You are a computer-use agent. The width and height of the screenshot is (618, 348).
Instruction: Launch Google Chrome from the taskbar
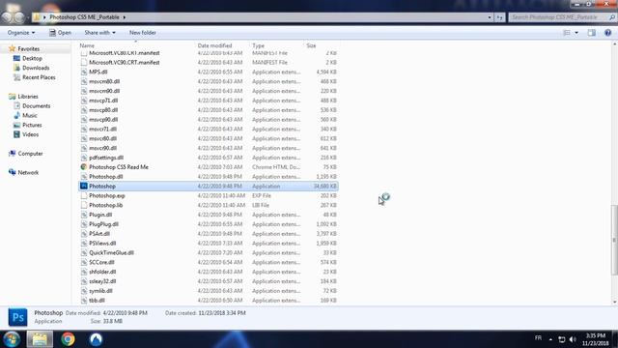pyautogui.click(x=68, y=339)
